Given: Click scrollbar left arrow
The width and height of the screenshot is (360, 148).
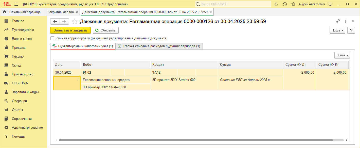Looking at the screenshot, I should (x=56, y=140).
